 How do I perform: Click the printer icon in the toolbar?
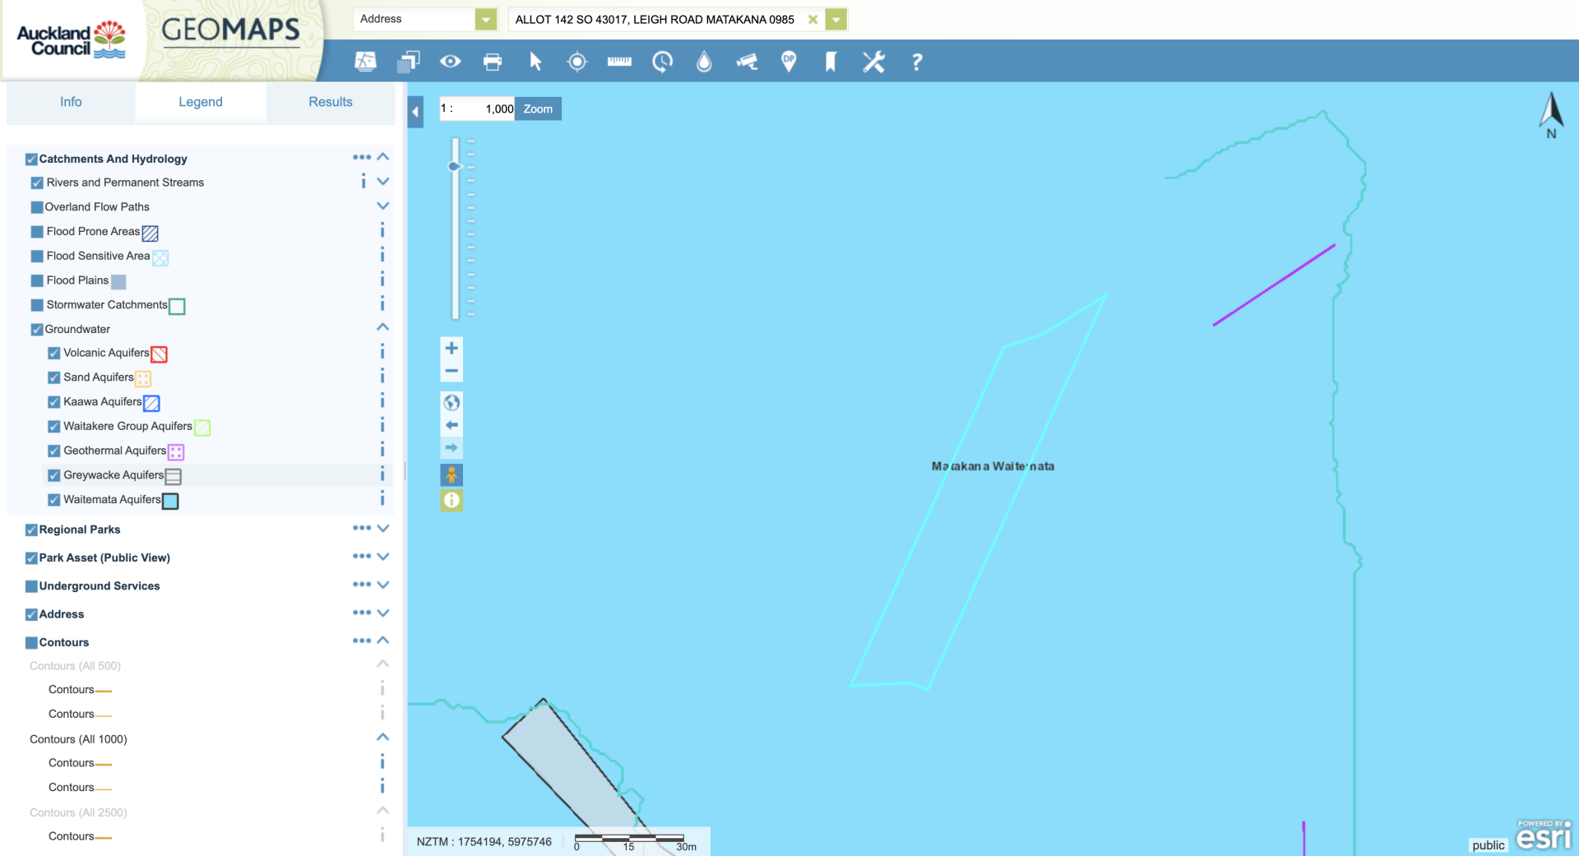point(492,62)
